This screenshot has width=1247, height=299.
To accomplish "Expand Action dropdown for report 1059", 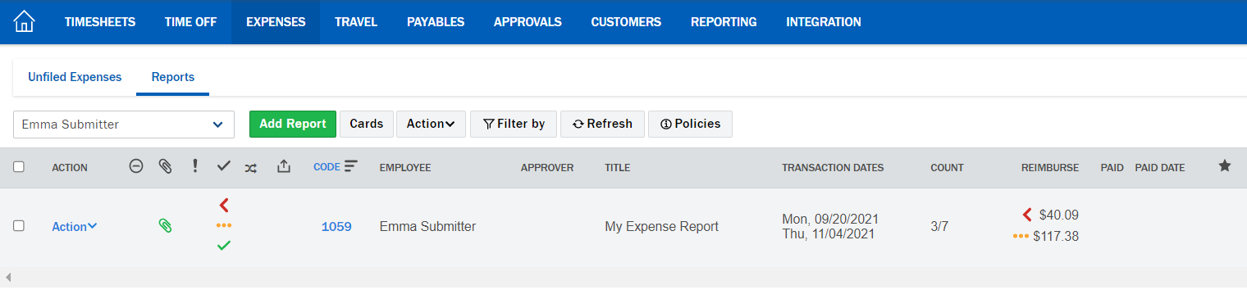I will tap(75, 227).
